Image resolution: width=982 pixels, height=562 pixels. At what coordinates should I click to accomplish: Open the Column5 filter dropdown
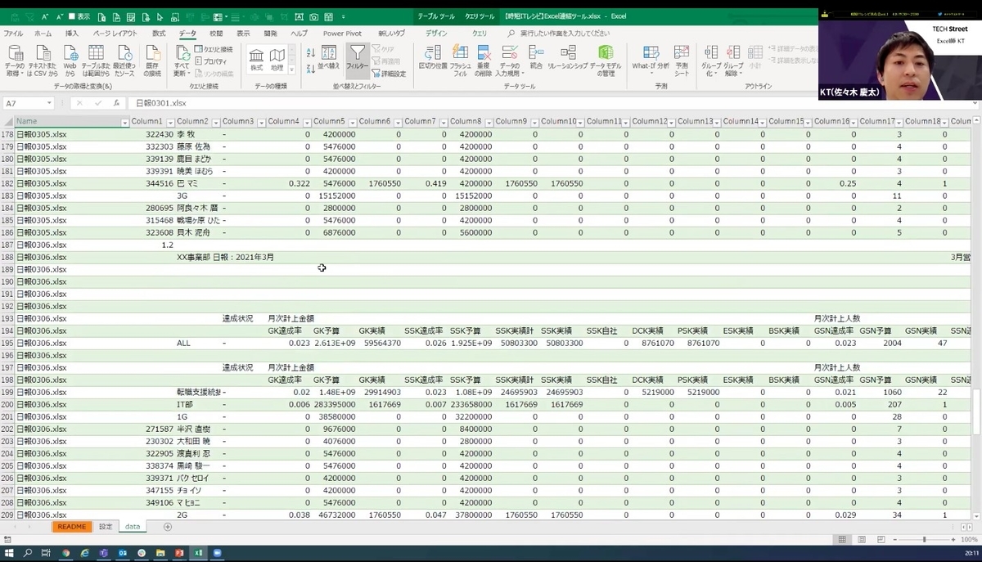pos(353,122)
